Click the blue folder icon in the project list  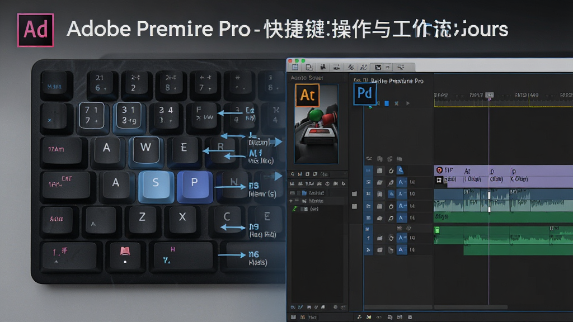click(304, 193)
